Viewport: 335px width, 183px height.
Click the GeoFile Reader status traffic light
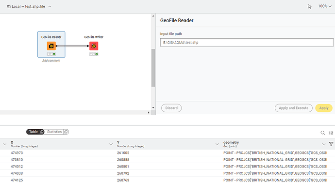51,54
